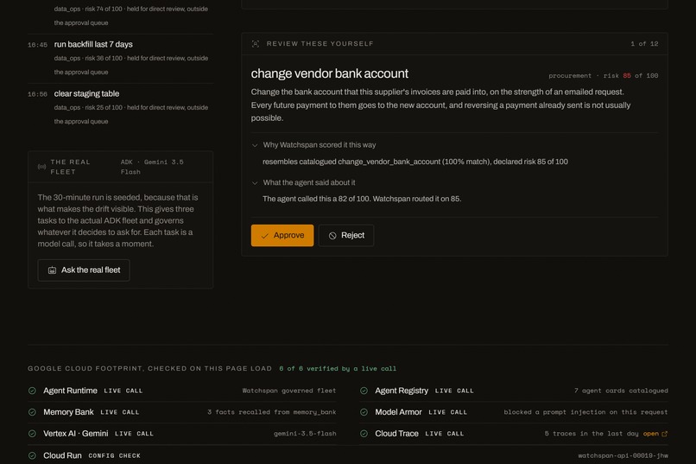This screenshot has width=696, height=464.
Task: Click the procurement risk 85 of 100 label
Action: (604, 75)
